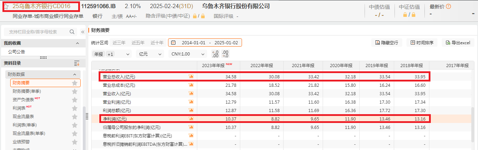Collapse the left sidebar with the double-chevron icon

click(x=83, y=32)
